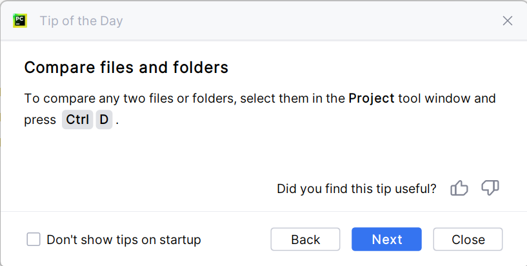Viewport: 527px width, 266px height.
Task: Click the bold word "Project"
Action: click(x=371, y=99)
